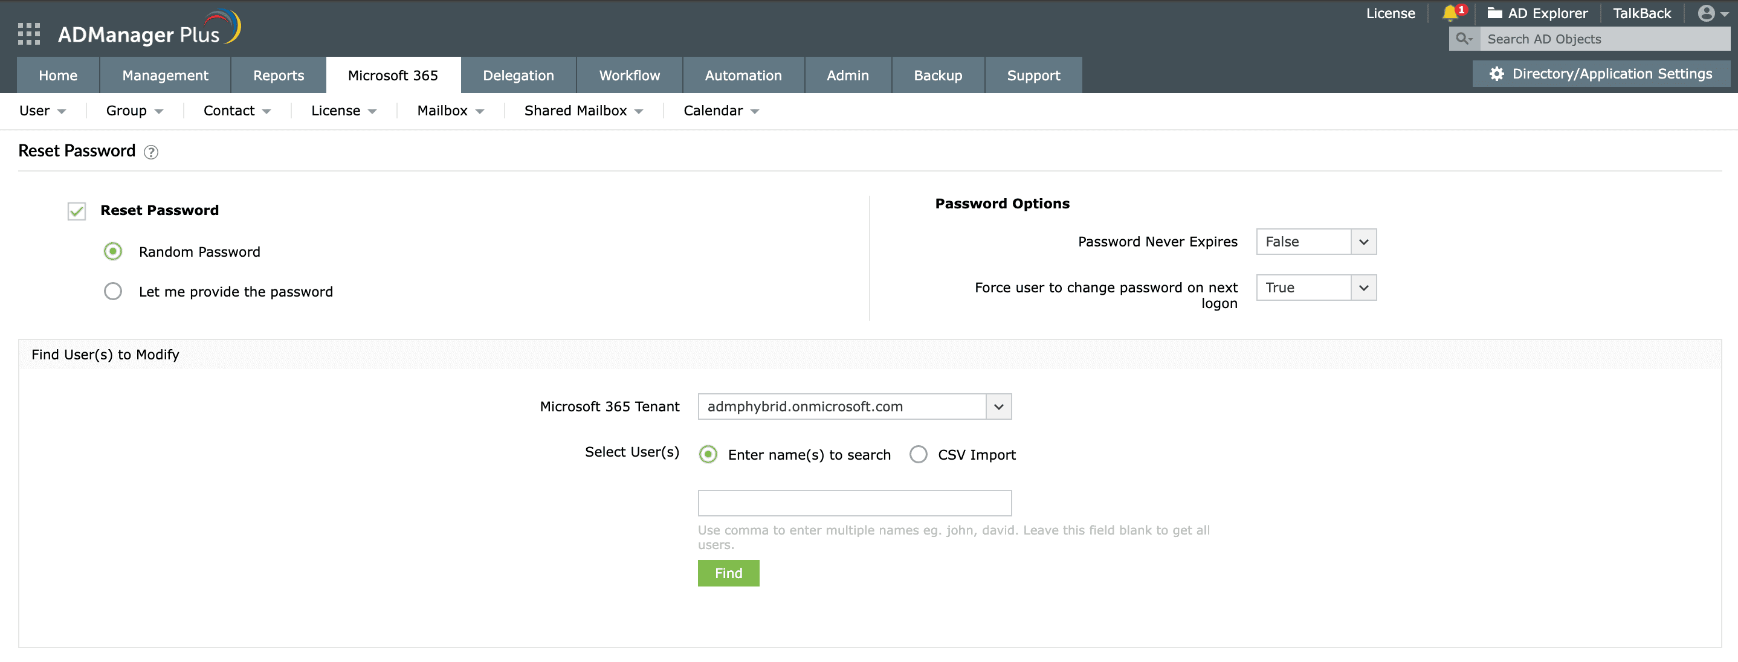1738x662 pixels.
Task: Open the TalkBack link
Action: pyautogui.click(x=1641, y=13)
